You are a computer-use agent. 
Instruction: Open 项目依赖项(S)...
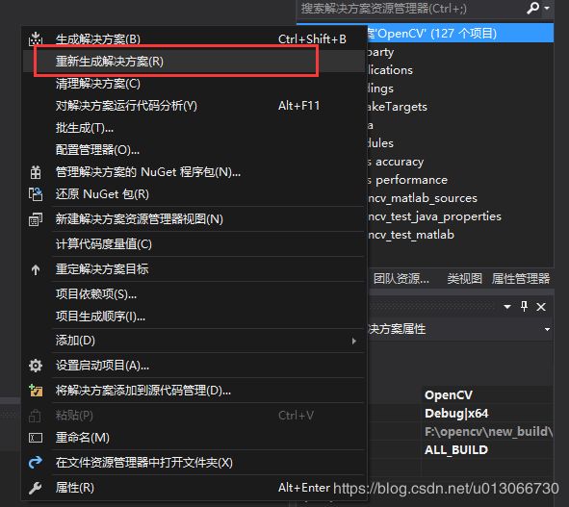tap(194, 294)
